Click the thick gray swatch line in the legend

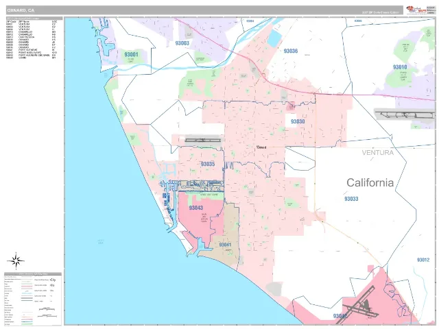click(27, 298)
